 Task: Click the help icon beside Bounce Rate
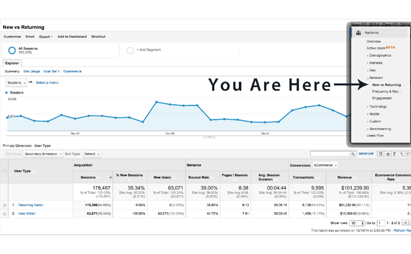pyautogui.click(x=212, y=177)
